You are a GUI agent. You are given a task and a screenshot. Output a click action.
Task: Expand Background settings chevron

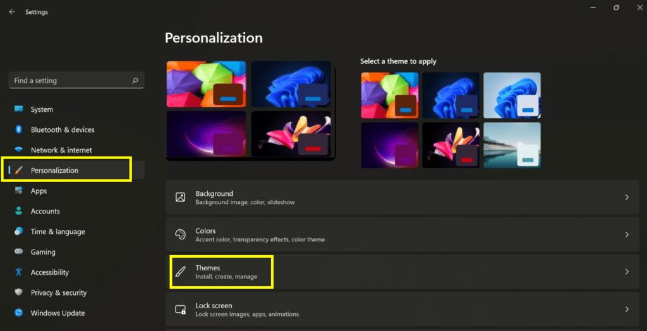click(627, 197)
